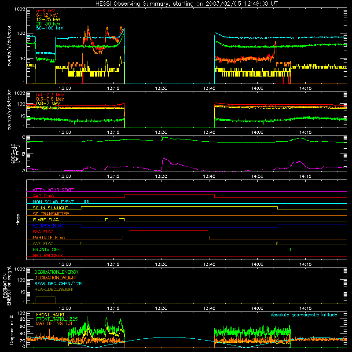
Task: Click the SC_TRANSMITTER flag label
Action: 51,213
